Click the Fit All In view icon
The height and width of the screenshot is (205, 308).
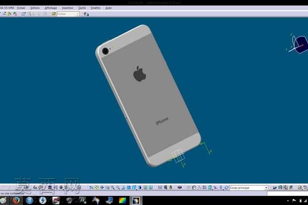click(x=97, y=188)
